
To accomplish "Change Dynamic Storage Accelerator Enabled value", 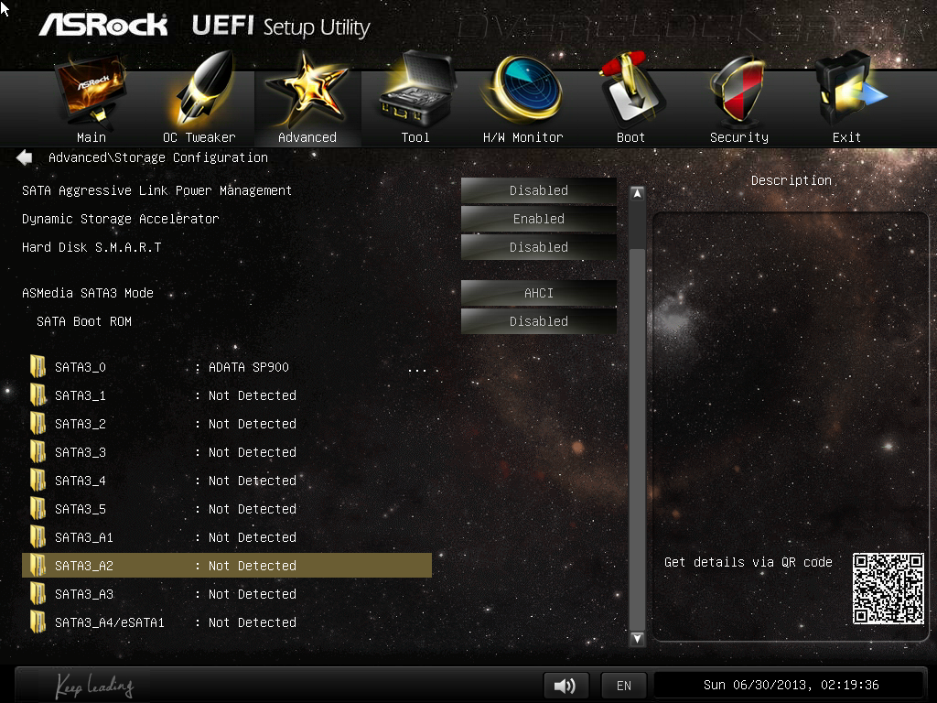I will (x=538, y=219).
